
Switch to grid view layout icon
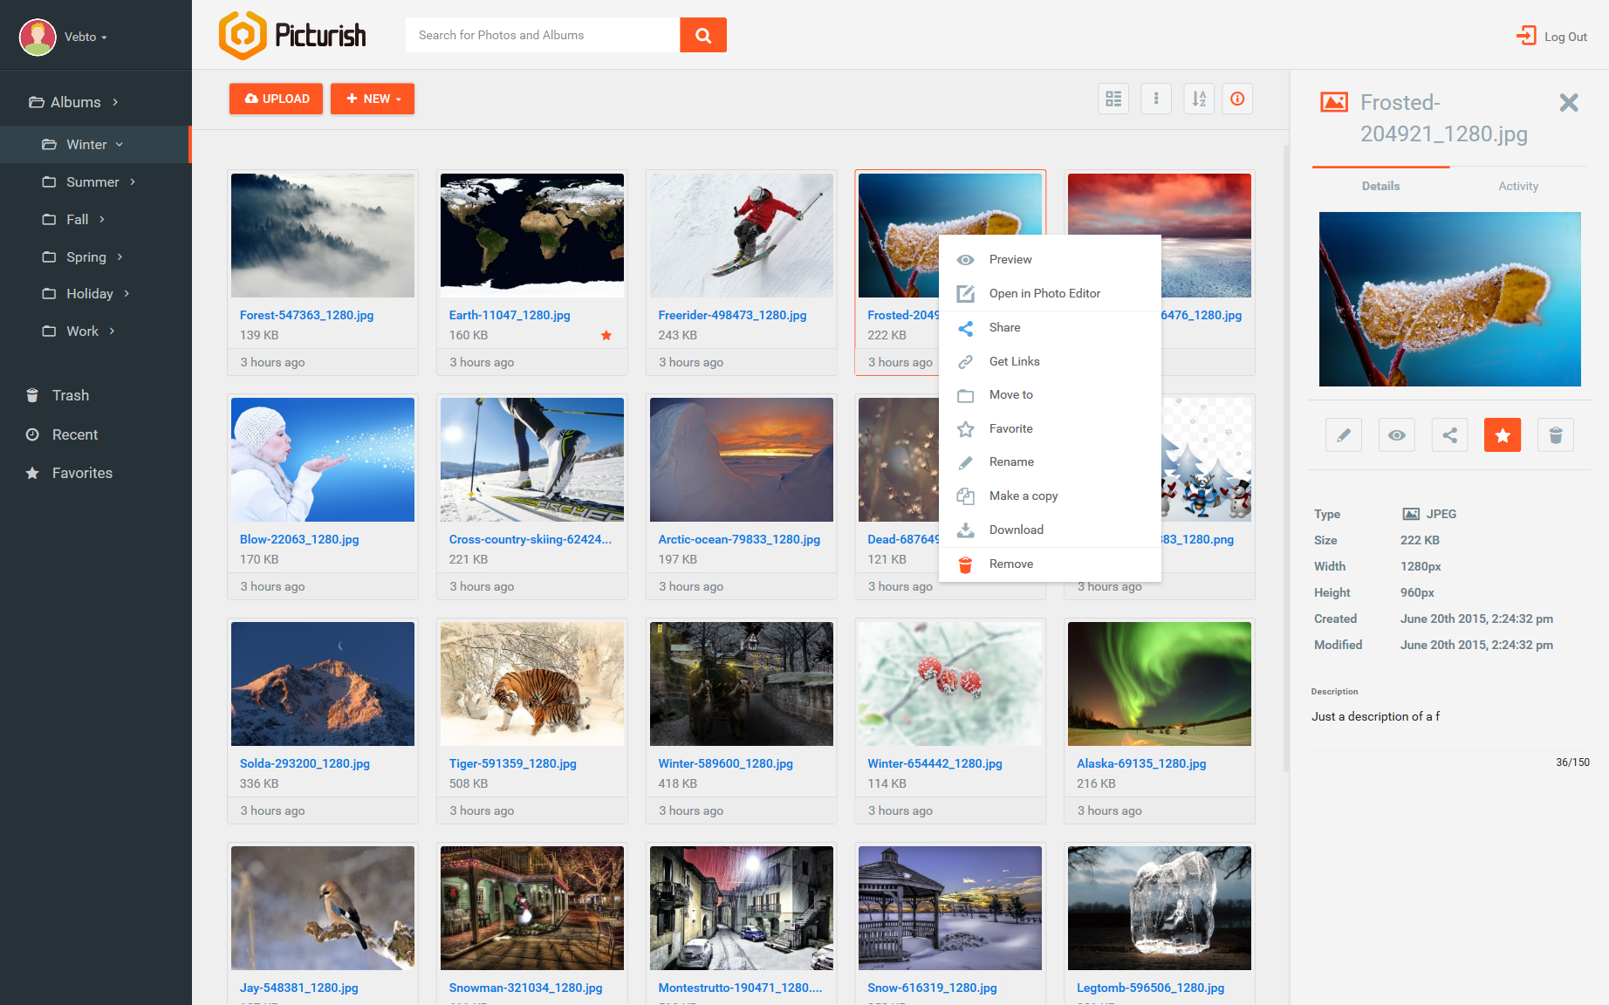[x=1113, y=99]
